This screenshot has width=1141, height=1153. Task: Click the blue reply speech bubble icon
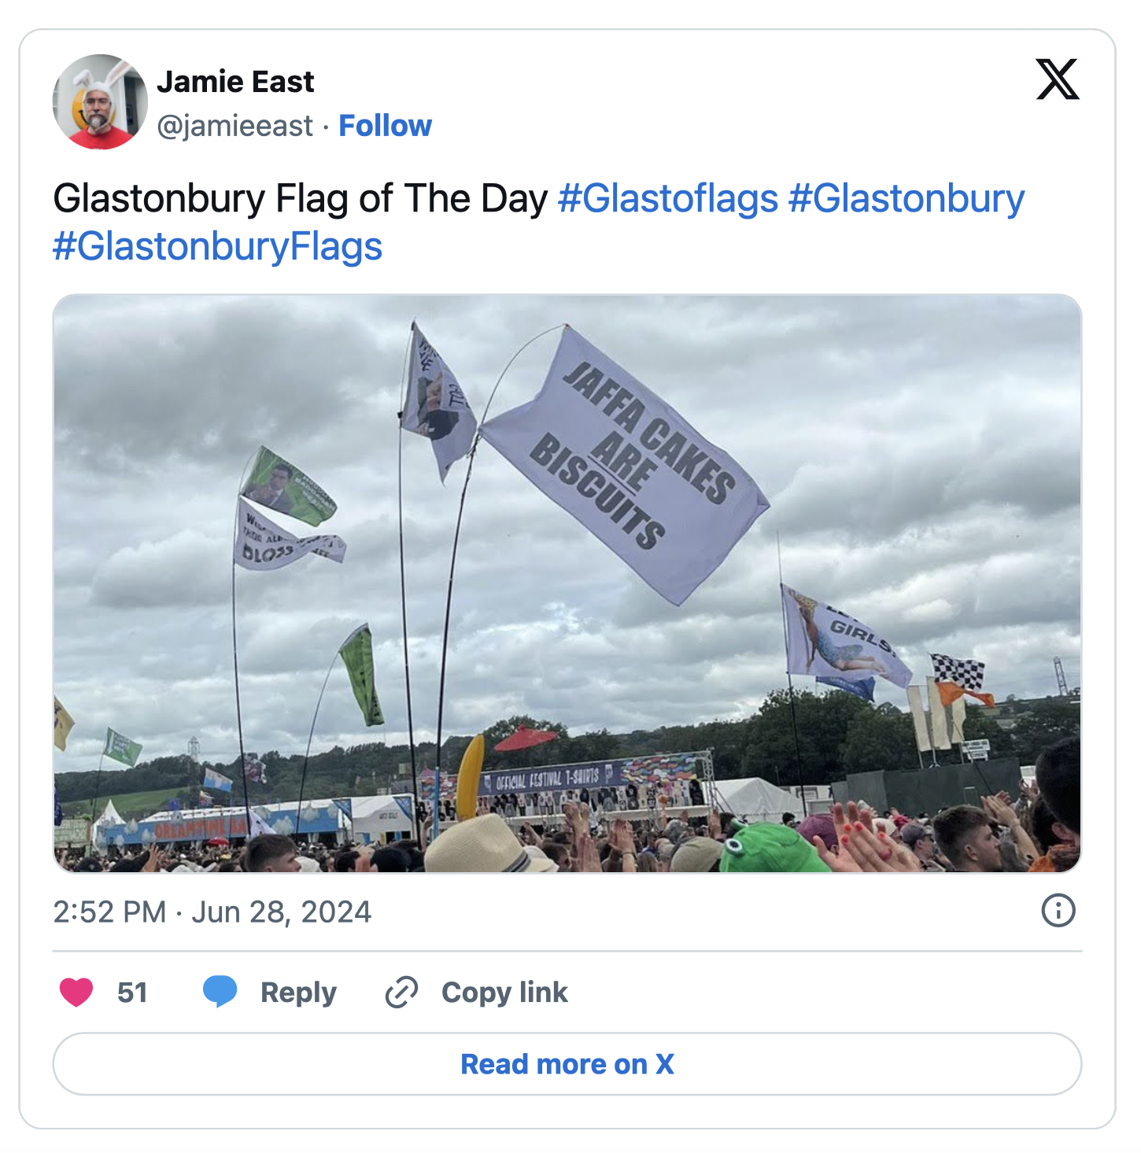[220, 992]
